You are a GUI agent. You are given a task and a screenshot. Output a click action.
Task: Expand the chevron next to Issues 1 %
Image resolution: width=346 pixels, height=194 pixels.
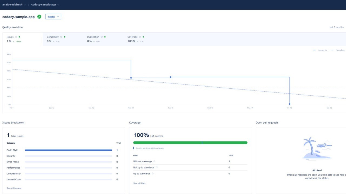click(x=13, y=41)
